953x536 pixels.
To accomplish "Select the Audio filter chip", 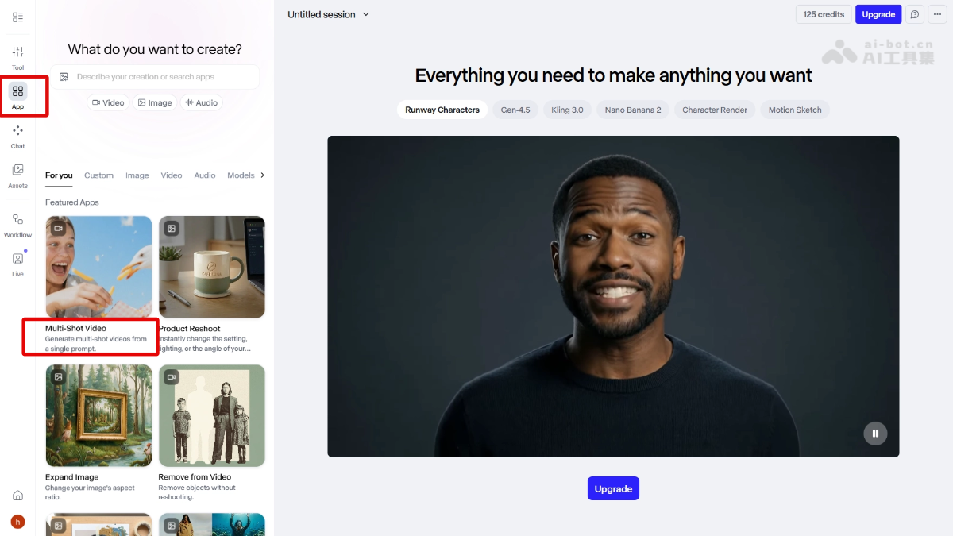I will click(201, 102).
